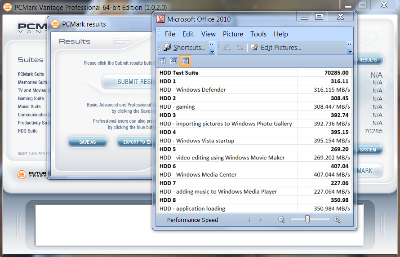Click the PCMark results window logo icon
The height and width of the screenshot is (257, 400).
pyautogui.click(x=55, y=24)
